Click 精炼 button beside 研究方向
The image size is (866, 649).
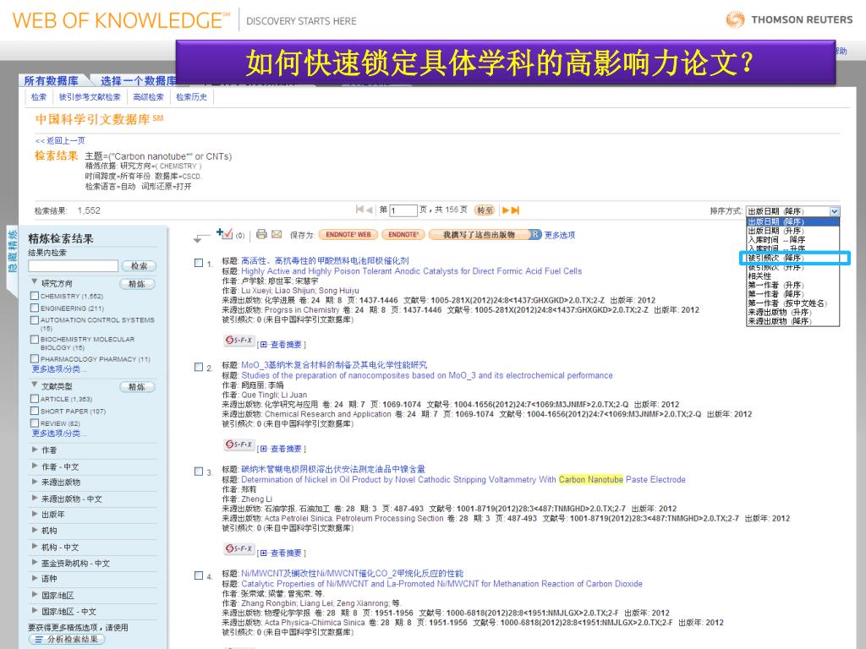pos(137,284)
